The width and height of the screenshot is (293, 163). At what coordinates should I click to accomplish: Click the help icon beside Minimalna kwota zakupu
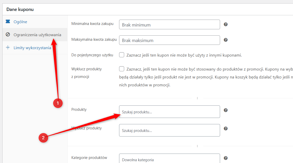tap(225, 24)
